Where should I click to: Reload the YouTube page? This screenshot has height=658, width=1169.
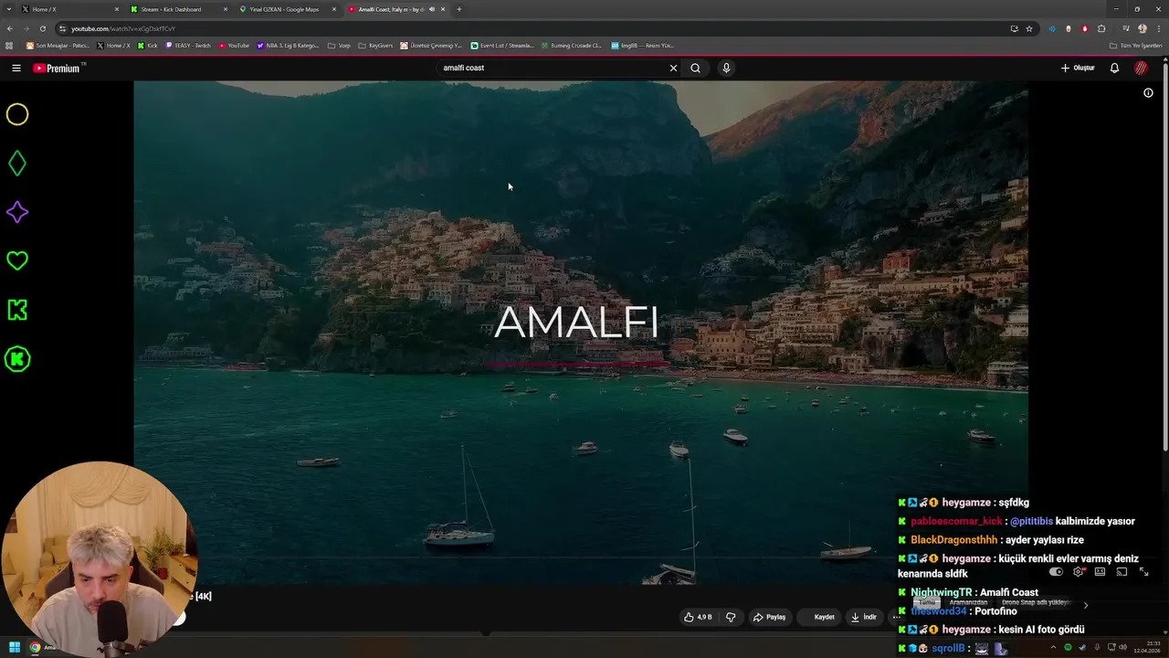[x=42, y=28]
